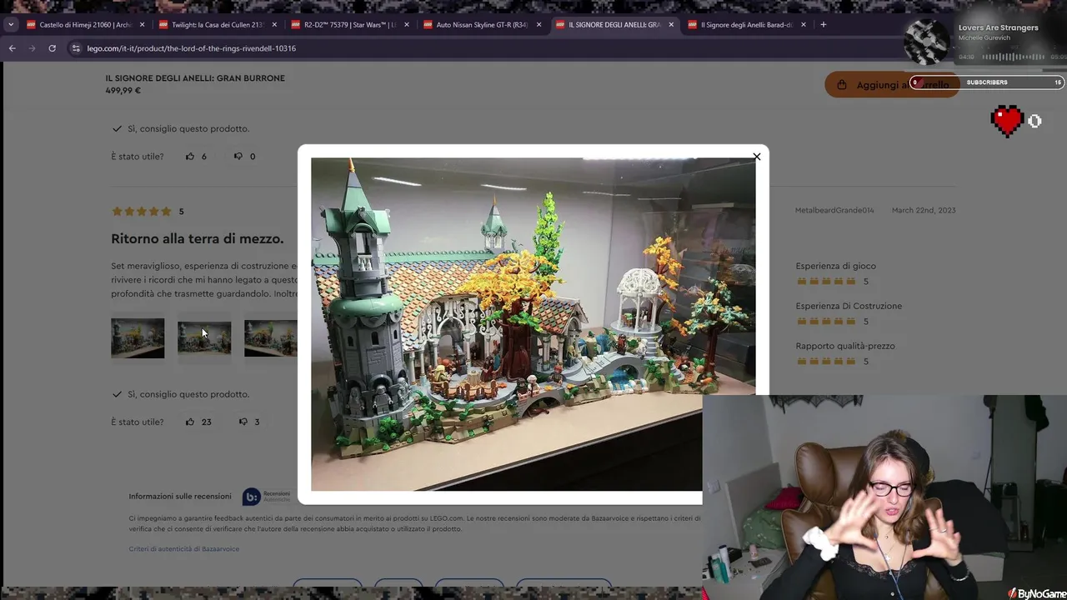Screen dimensions: 1067x600
Task: Click the product price 499,99 €
Action: [123, 91]
